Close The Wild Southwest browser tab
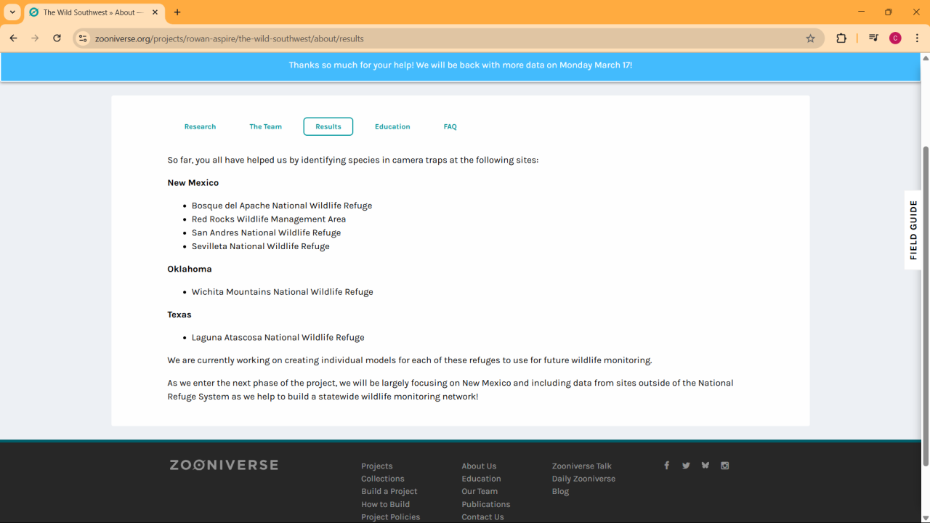Image resolution: width=930 pixels, height=523 pixels. click(x=155, y=12)
